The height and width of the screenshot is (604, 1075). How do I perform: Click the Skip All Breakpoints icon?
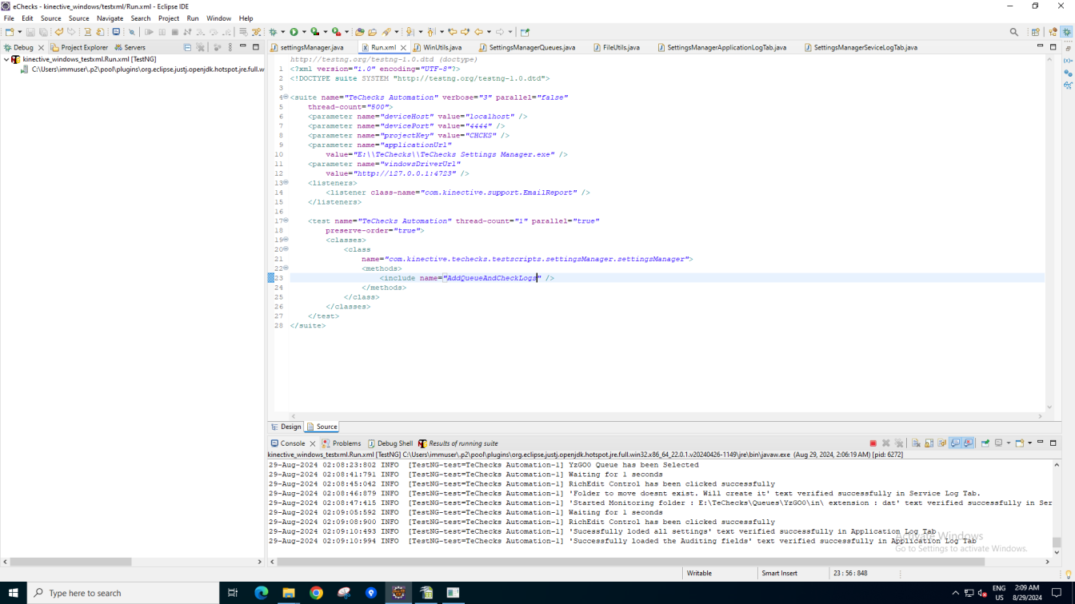pyautogui.click(x=132, y=32)
